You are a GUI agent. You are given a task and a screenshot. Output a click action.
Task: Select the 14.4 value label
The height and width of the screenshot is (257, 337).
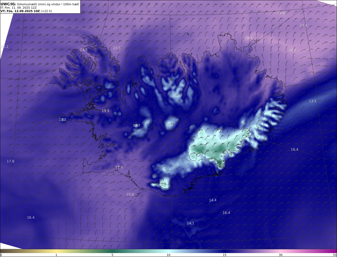[213, 200]
